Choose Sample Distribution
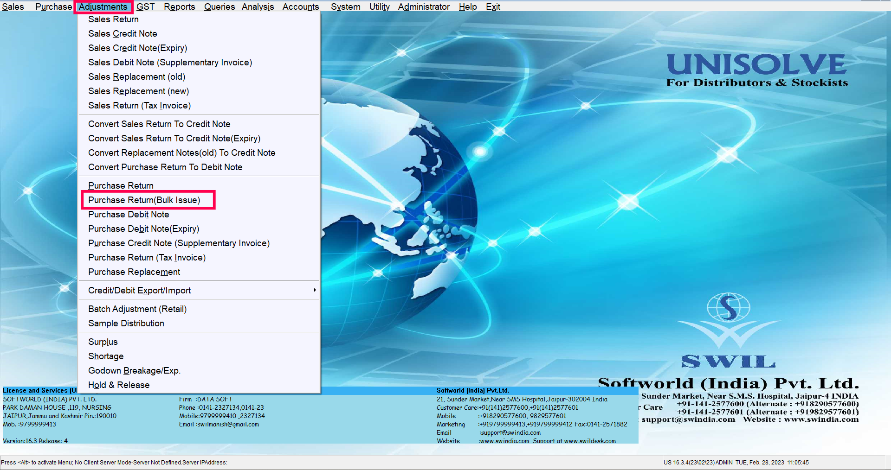 199,324
